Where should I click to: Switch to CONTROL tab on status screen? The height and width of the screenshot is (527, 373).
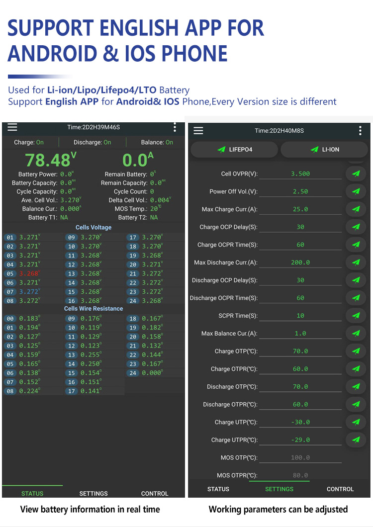(154, 493)
